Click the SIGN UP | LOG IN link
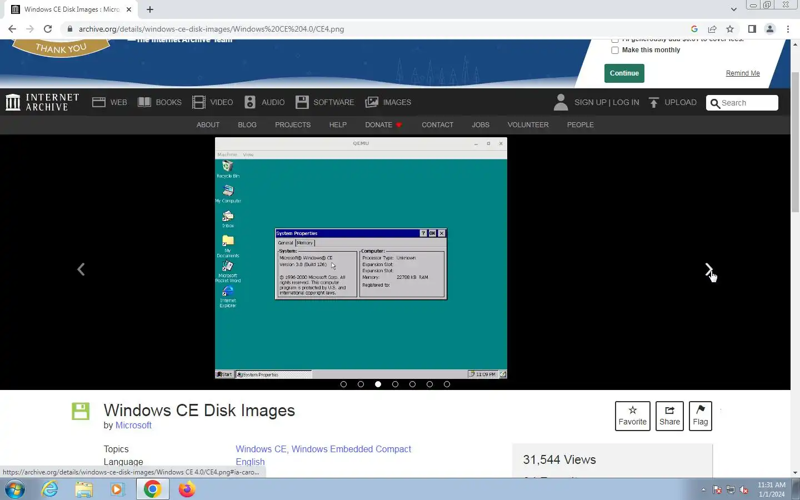800x500 pixels. (x=607, y=102)
